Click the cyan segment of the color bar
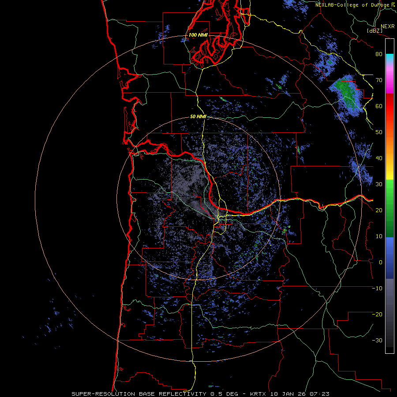Screen dimensions: 397x397 [390, 58]
